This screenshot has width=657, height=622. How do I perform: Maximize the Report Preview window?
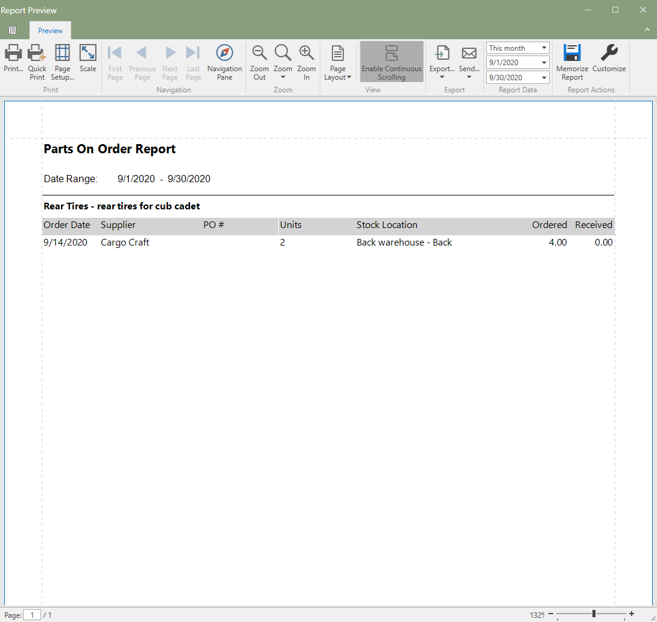(x=615, y=10)
